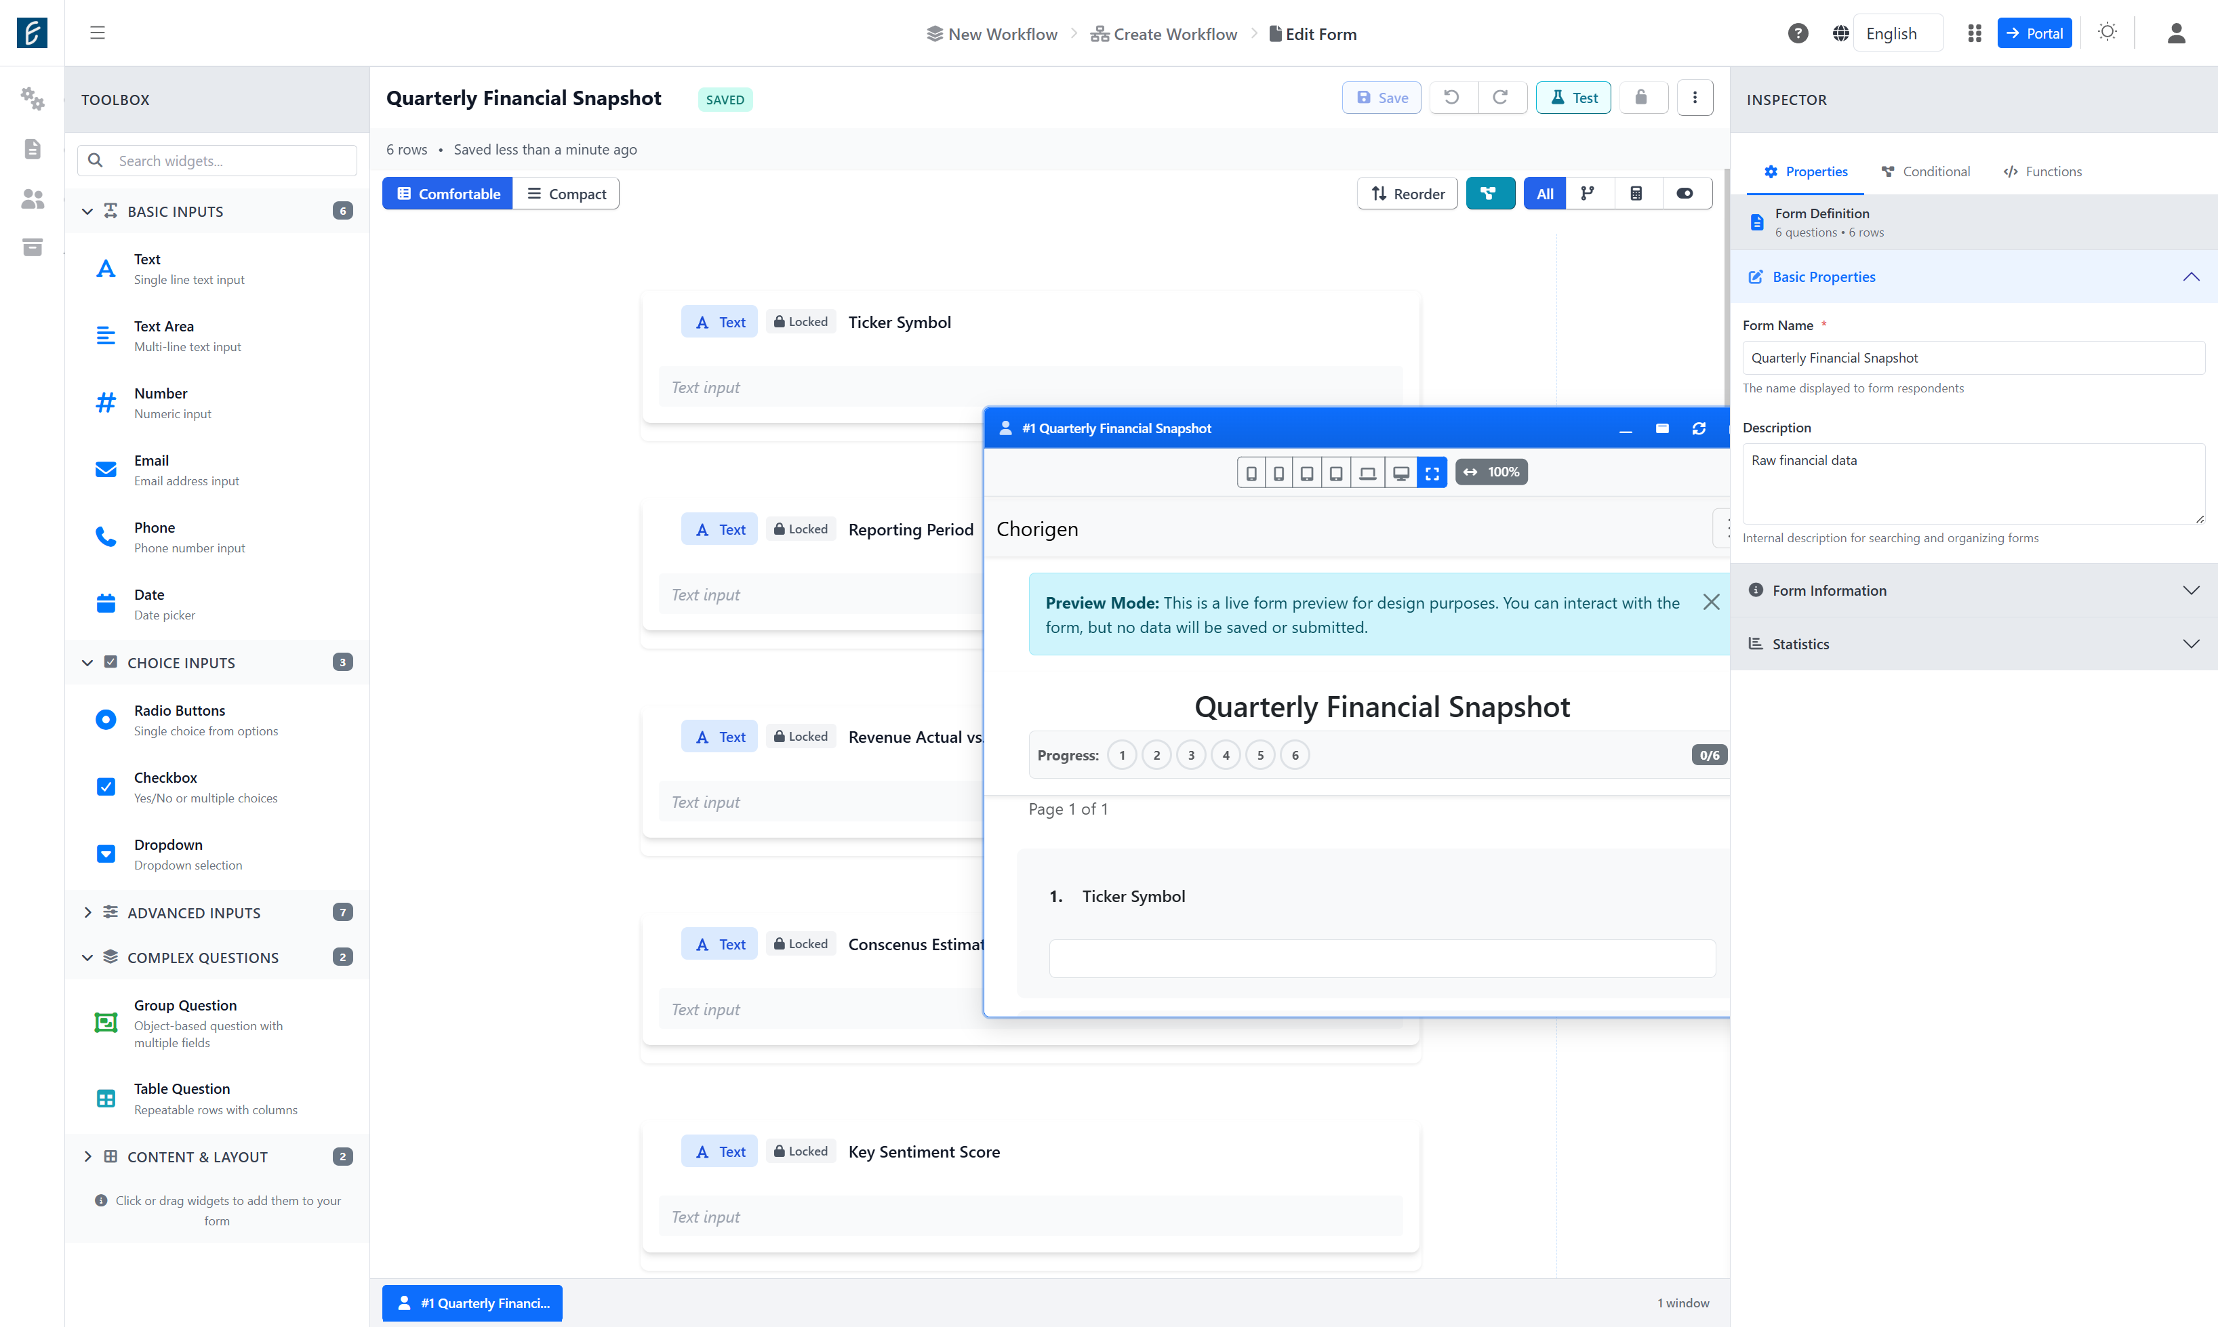Open the apps grid icon in top bar
Screen dimensions: 2218x1327
point(1975,33)
